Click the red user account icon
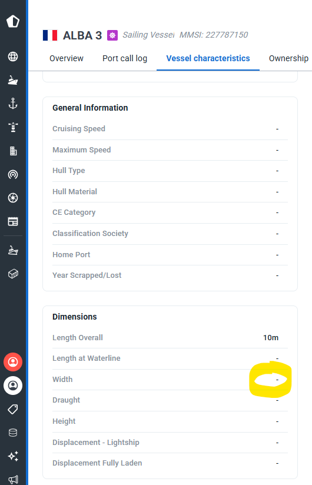Viewport: 312px width, 485px height. tap(13, 362)
